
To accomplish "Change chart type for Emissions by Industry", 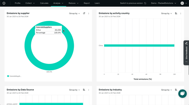I will pyautogui.click(x=176, y=90).
